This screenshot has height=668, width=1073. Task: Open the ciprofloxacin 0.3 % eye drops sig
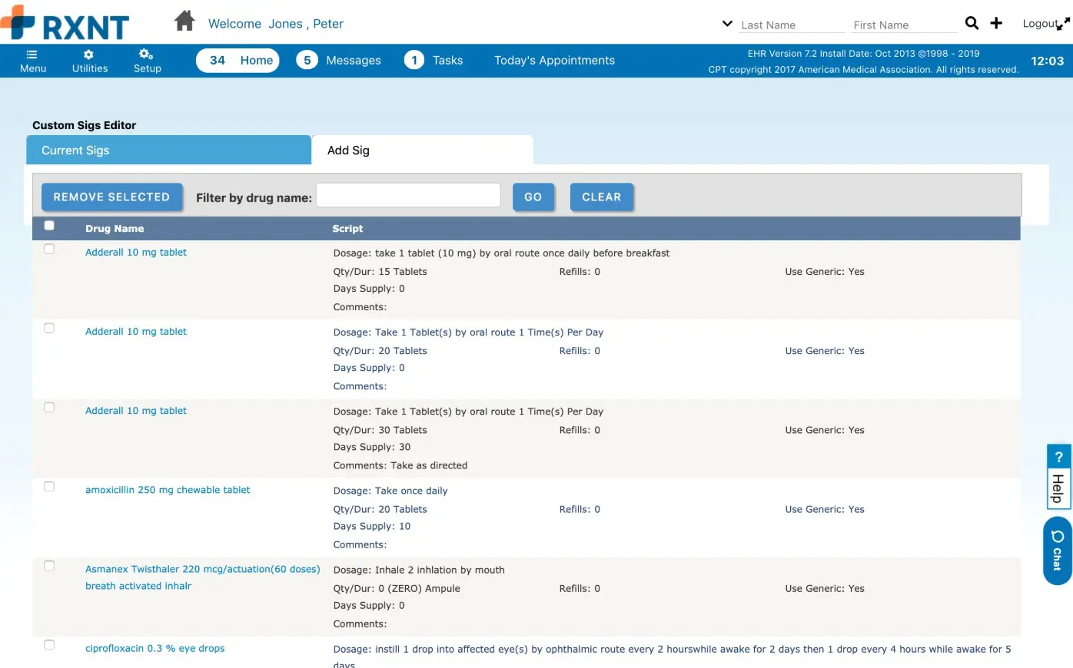[154, 648]
